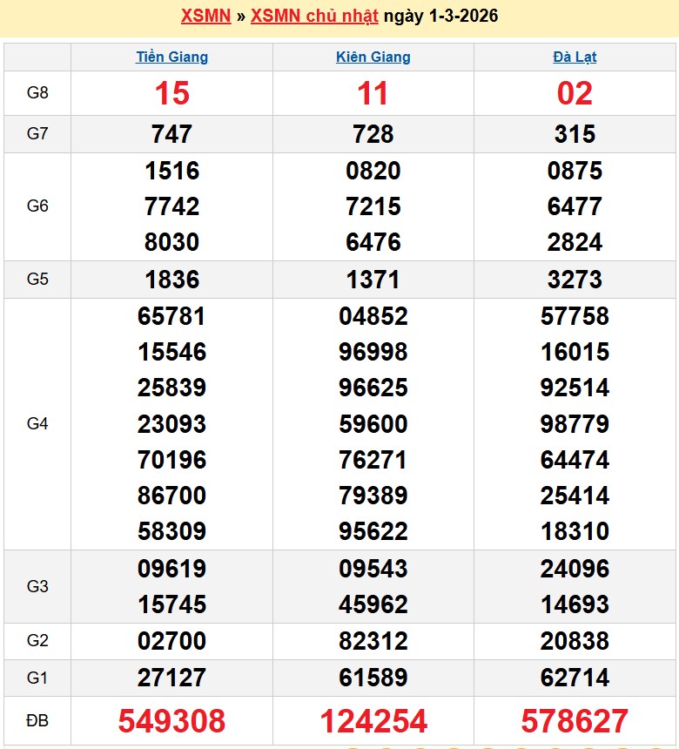Click the G8 result 15 for Tiền Giang
Screen dimensions: 679x749
[171, 93]
